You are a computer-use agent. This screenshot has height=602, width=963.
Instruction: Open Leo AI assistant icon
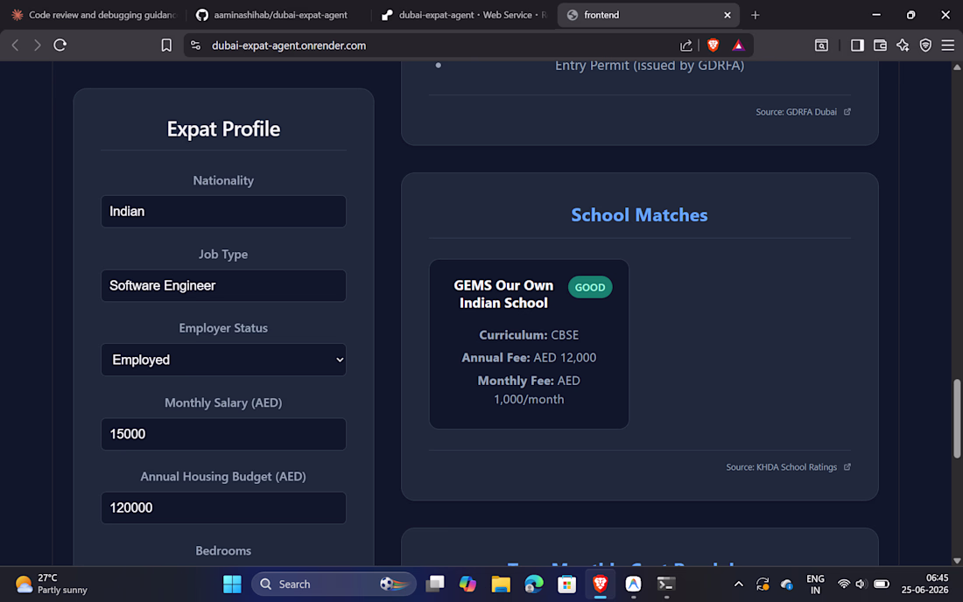[903, 45]
